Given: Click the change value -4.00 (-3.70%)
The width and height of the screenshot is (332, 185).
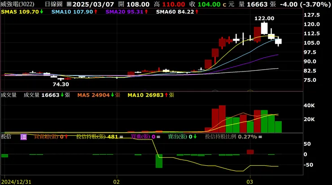Looking at the screenshot, I should [x=305, y=4].
